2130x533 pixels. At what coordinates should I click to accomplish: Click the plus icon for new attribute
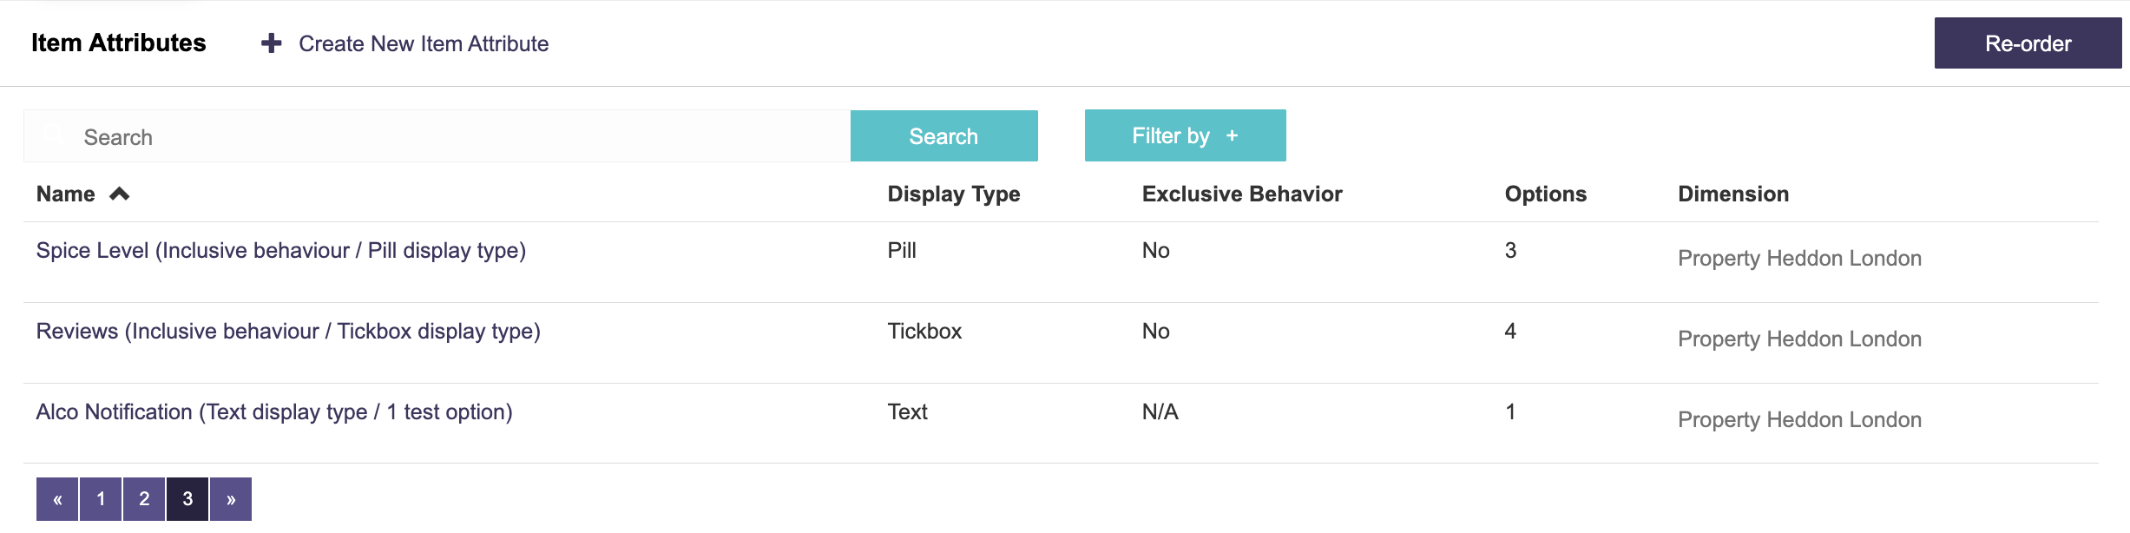pyautogui.click(x=272, y=43)
